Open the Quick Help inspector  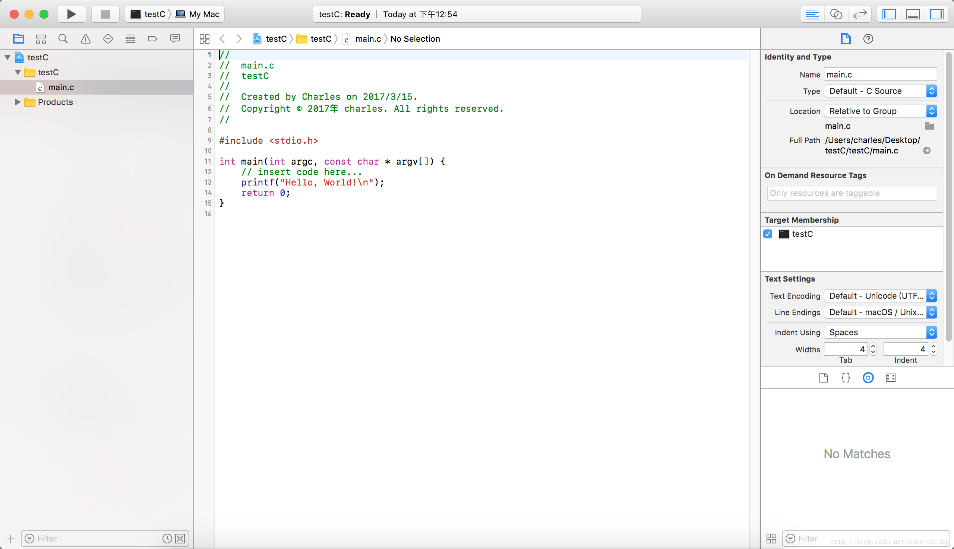868,39
